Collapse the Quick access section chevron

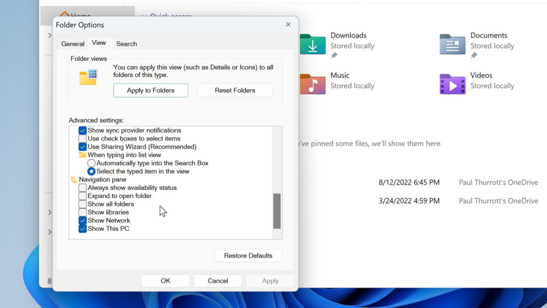click(144, 17)
